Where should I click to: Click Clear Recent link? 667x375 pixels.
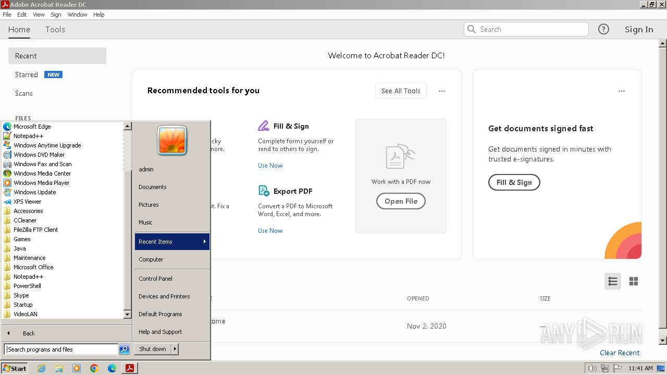pos(620,353)
